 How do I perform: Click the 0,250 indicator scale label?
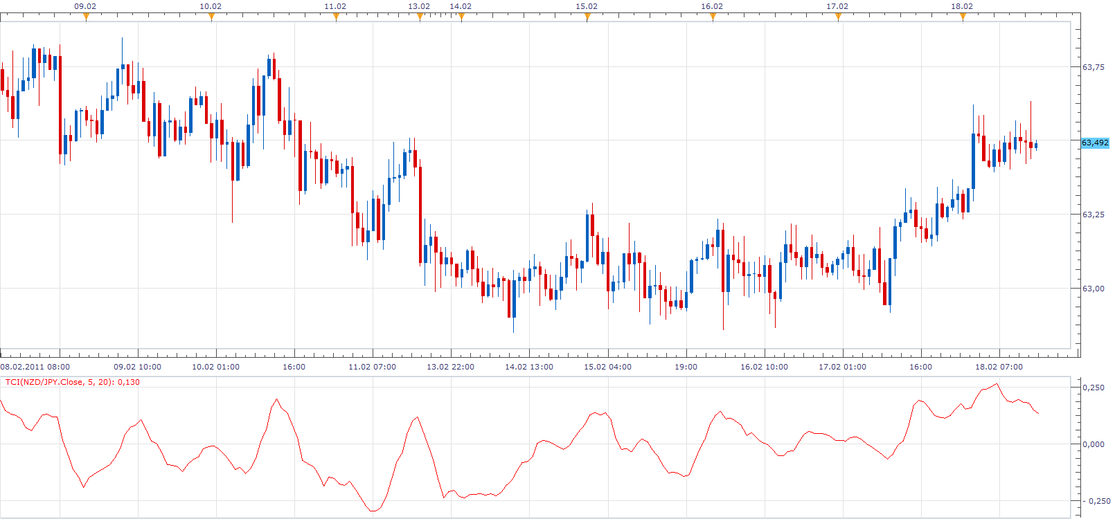(x=1094, y=388)
